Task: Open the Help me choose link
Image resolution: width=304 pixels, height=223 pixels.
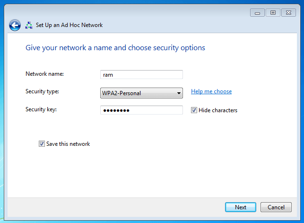Action: coord(211,91)
